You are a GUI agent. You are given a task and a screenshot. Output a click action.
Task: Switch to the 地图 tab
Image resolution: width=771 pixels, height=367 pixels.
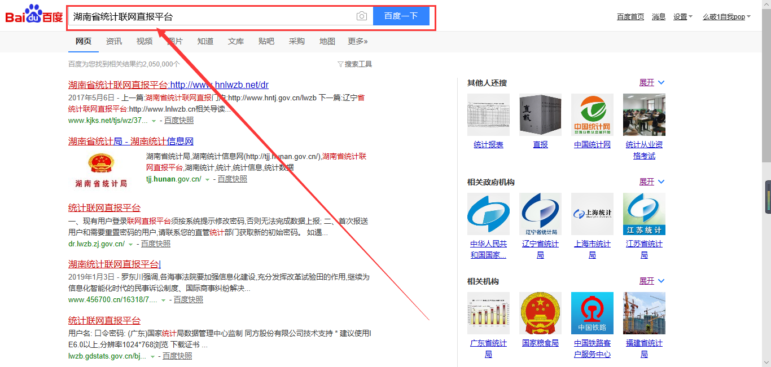pos(327,41)
